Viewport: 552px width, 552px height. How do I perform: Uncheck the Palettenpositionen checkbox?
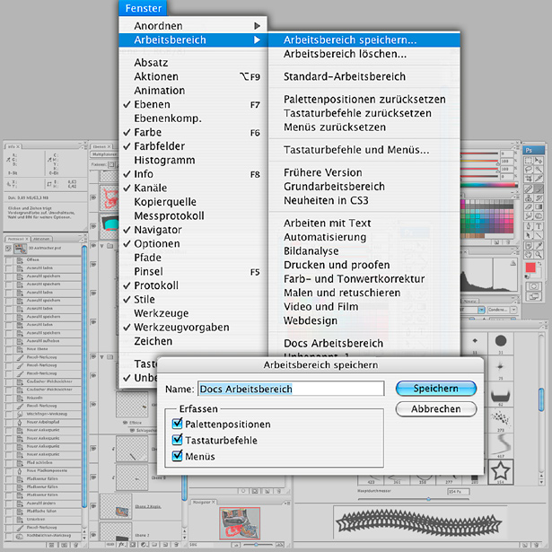point(178,424)
